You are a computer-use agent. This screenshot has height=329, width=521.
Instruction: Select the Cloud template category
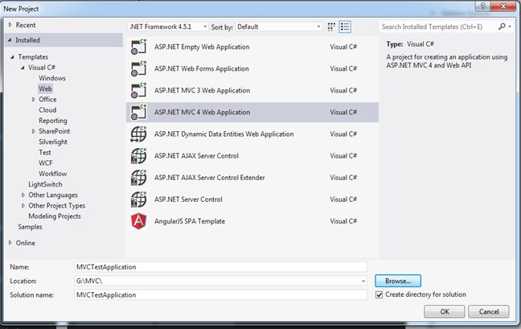click(x=47, y=110)
